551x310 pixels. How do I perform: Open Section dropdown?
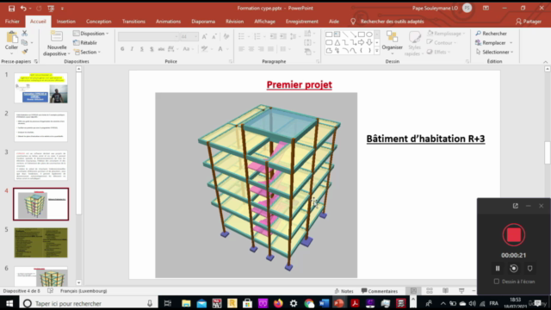click(x=88, y=52)
